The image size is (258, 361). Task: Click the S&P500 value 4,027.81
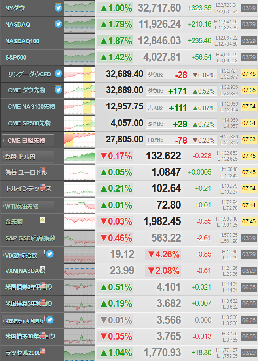pyautogui.click(x=162, y=58)
